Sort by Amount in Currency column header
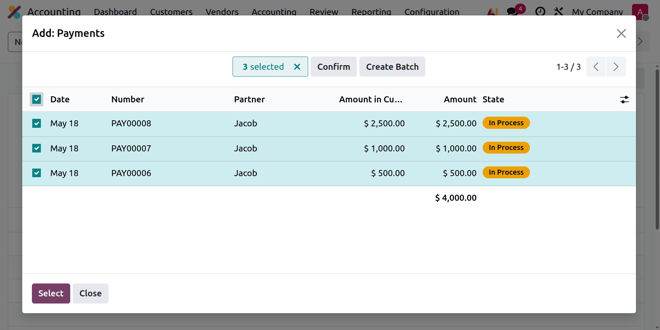Screen dimensions: 660x330 371,100
